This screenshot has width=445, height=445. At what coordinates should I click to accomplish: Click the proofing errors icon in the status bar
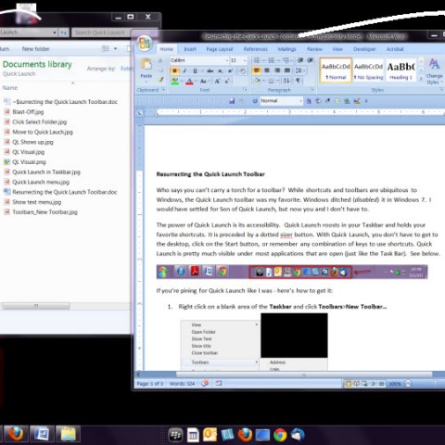205,384
